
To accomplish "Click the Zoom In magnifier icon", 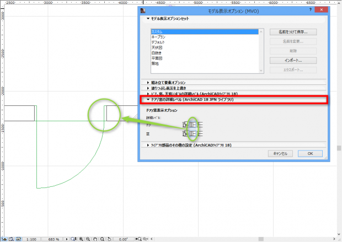I will tap(81, 239).
